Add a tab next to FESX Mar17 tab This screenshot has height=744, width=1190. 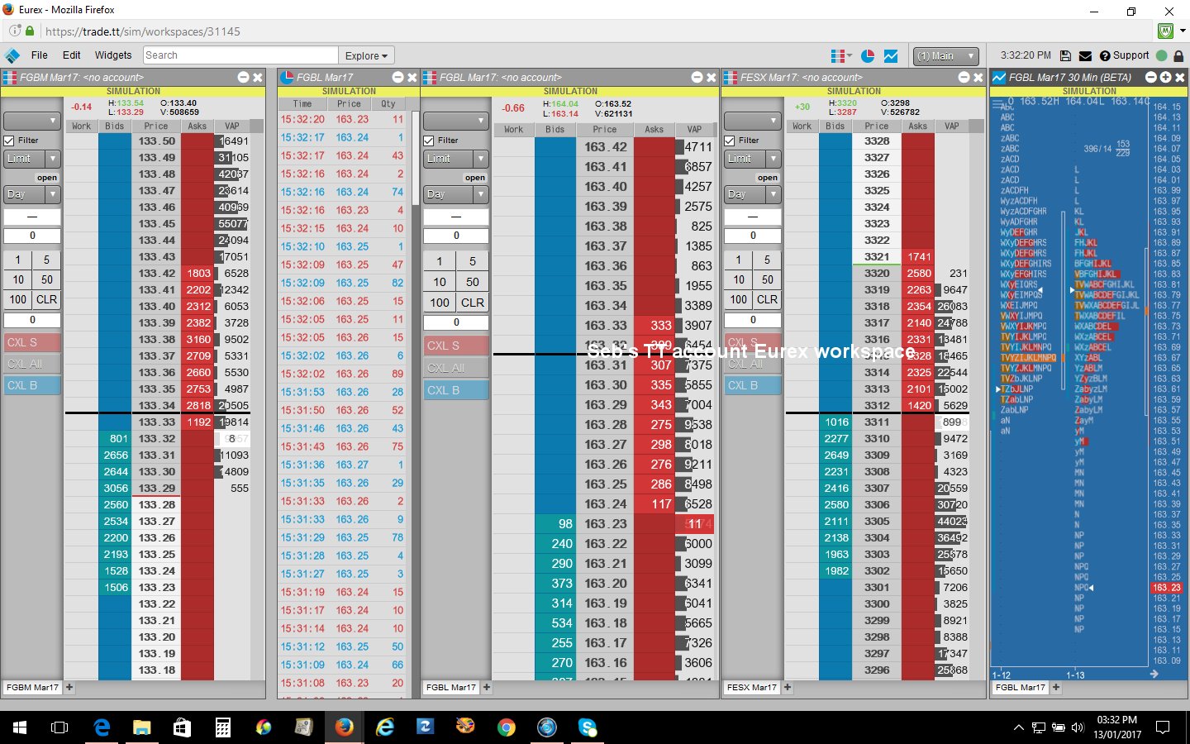coord(788,687)
